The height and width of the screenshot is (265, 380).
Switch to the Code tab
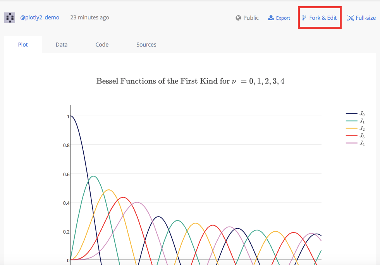[102, 45]
